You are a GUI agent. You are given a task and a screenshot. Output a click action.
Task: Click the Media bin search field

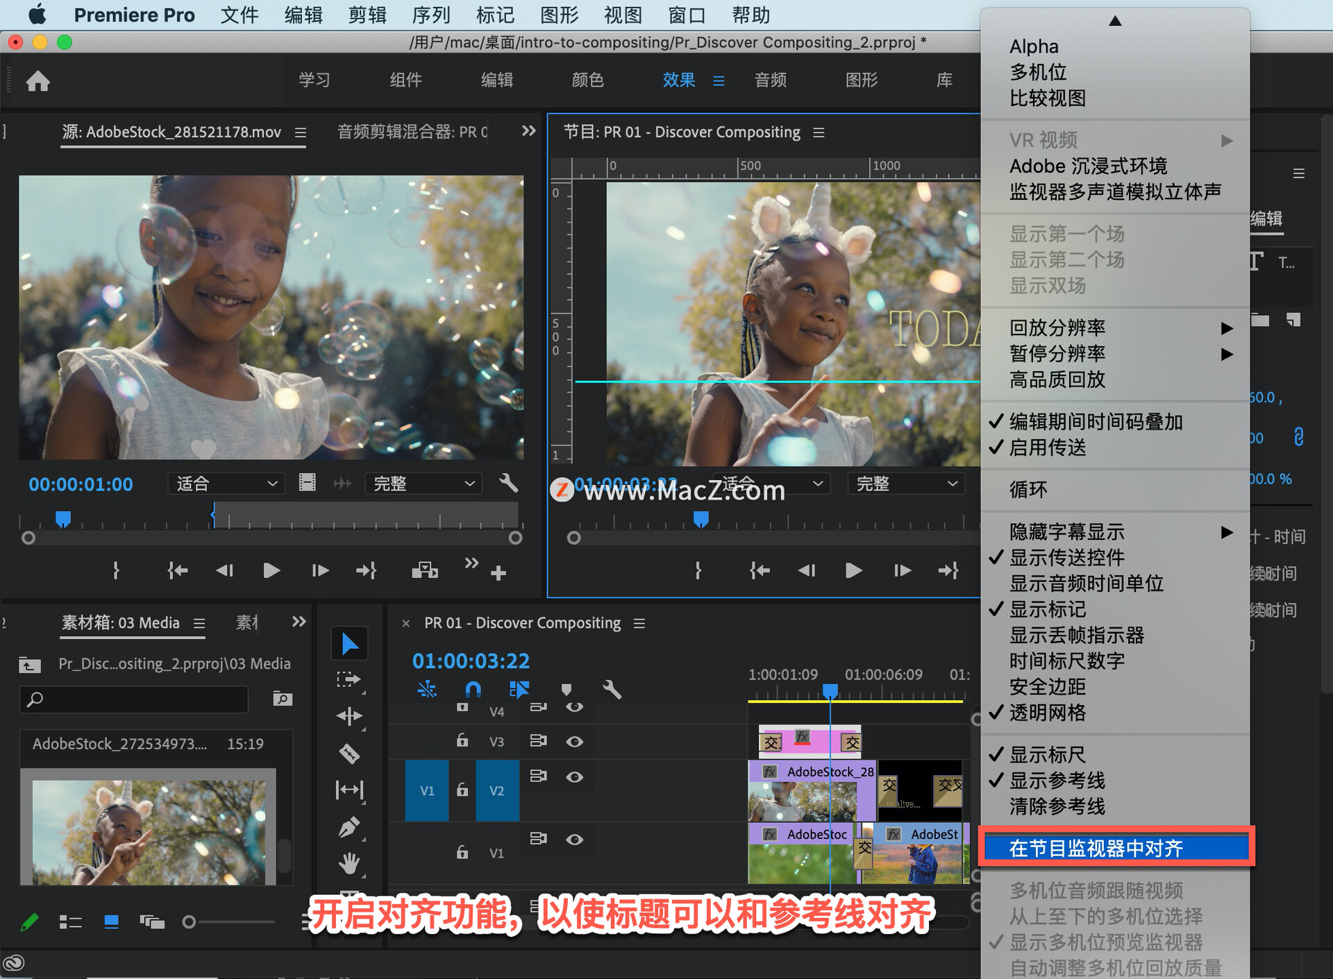134,699
